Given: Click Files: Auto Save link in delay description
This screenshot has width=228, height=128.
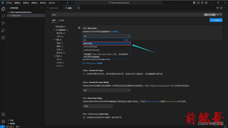Looking at the screenshot, I should click(153, 101).
